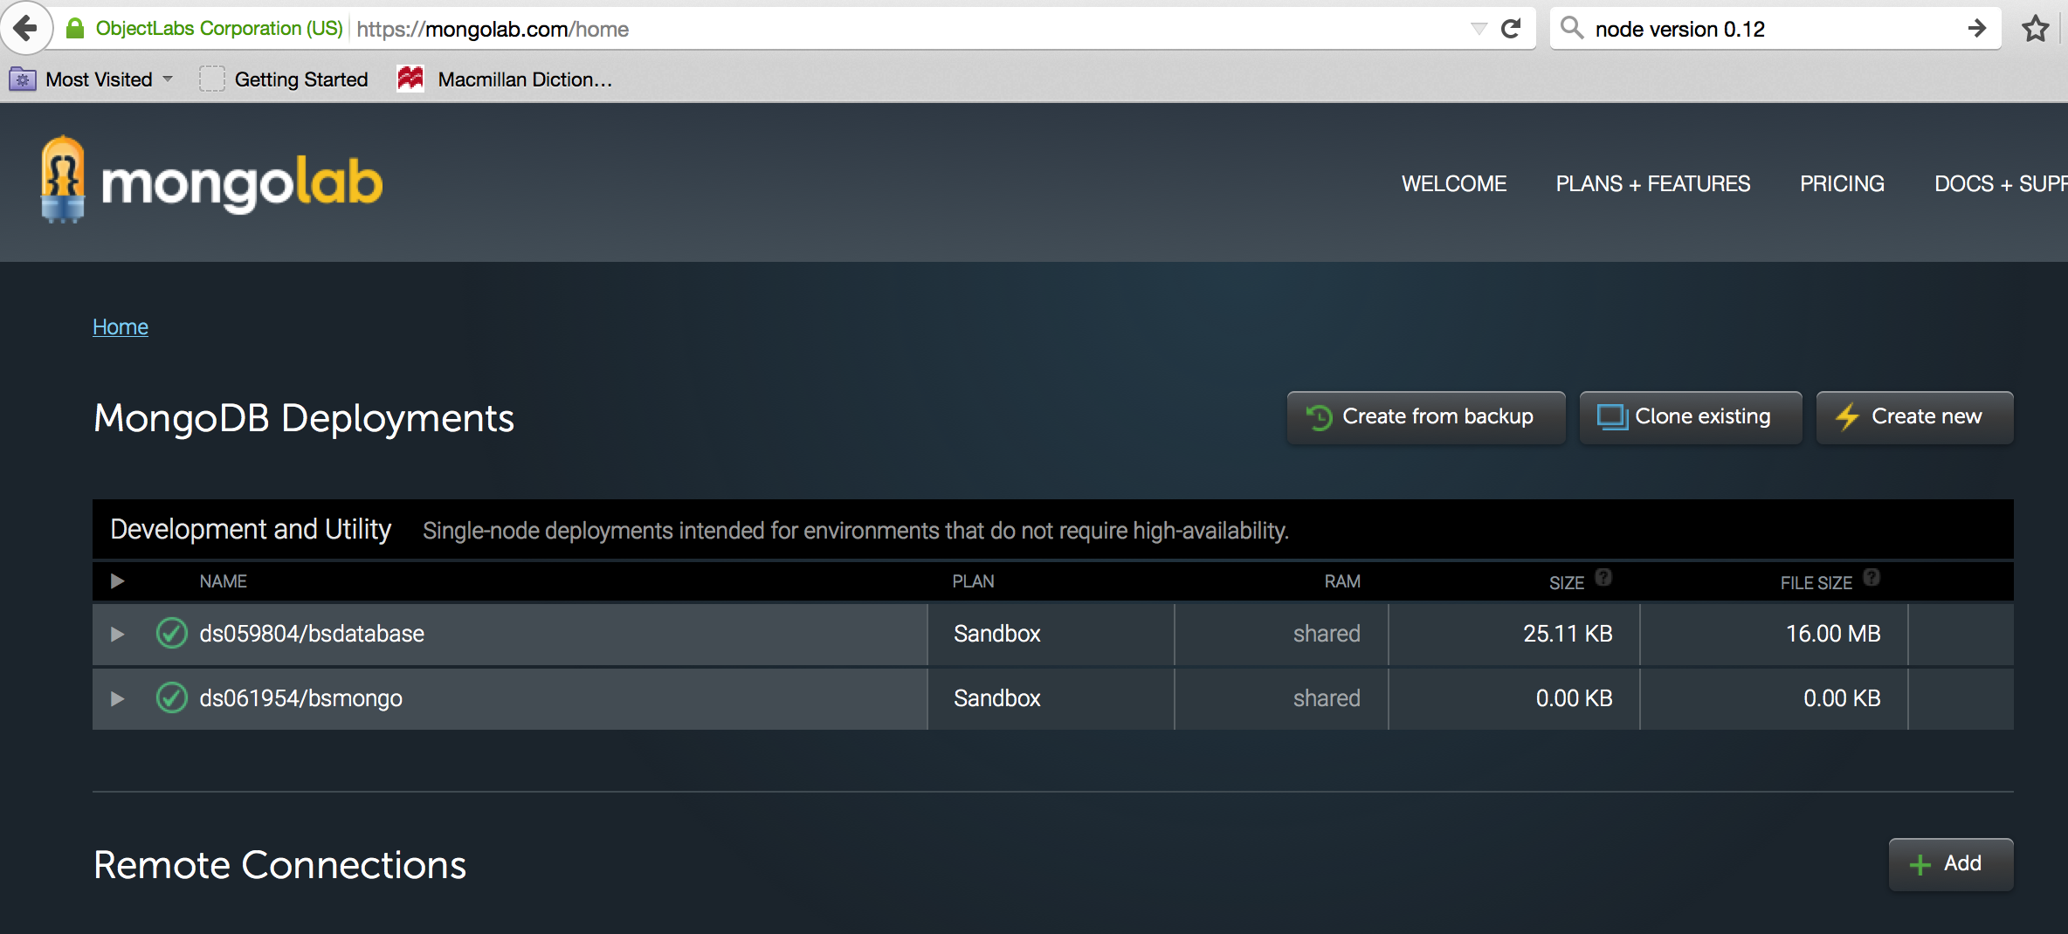
Task: Expand the ds059804/bsdatabase row
Action: [117, 635]
